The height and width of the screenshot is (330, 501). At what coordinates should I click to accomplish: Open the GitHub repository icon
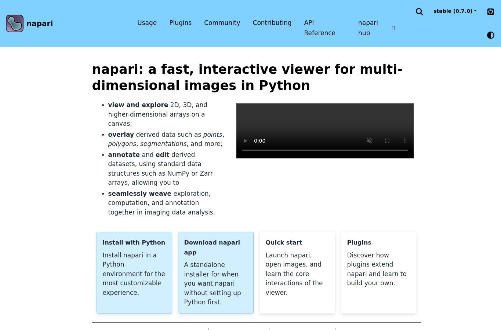[x=490, y=12]
